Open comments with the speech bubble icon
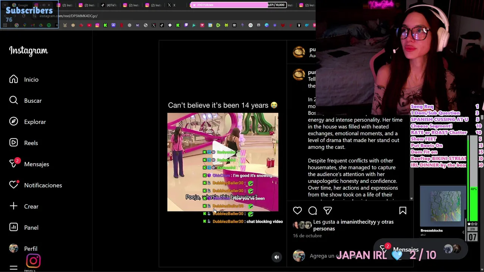The height and width of the screenshot is (272, 484). (x=312, y=210)
